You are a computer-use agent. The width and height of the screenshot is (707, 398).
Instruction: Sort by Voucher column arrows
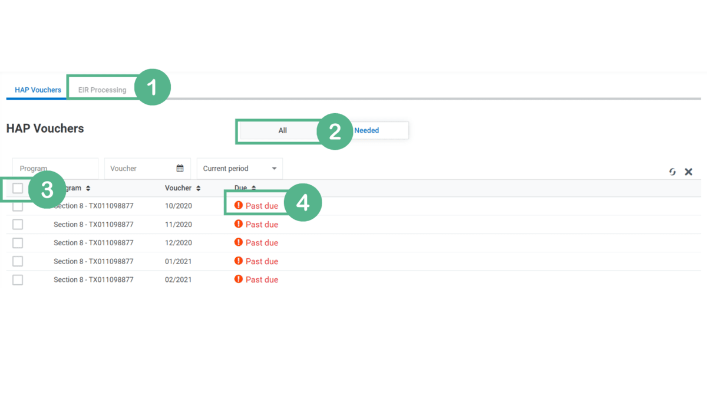pos(198,188)
